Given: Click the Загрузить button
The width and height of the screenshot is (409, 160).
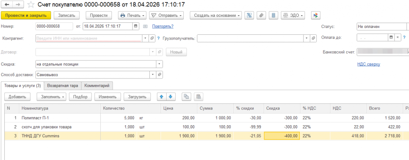Looking at the screenshot, I should click(x=137, y=97).
